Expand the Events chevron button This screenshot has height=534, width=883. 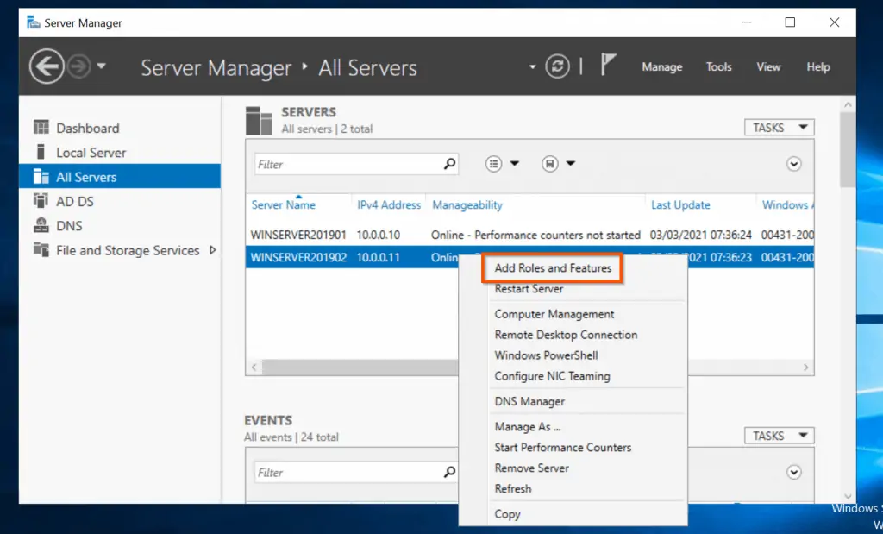point(794,472)
